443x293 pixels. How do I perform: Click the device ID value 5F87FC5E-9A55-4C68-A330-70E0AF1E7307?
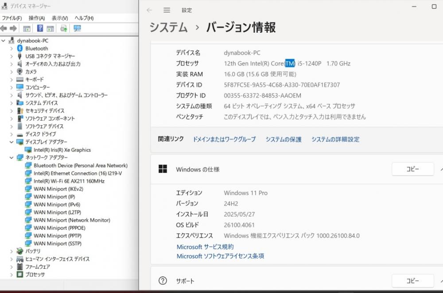282,85
